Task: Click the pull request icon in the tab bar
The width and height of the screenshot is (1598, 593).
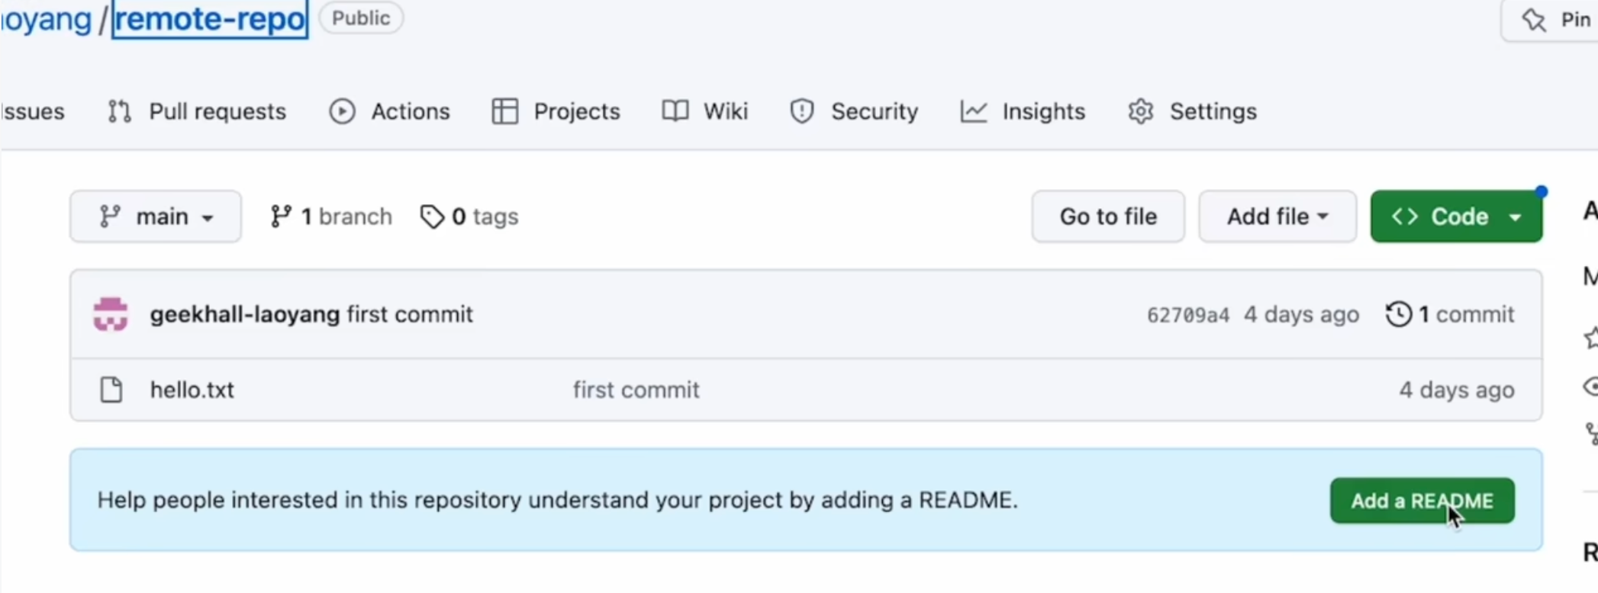Action: click(x=119, y=111)
